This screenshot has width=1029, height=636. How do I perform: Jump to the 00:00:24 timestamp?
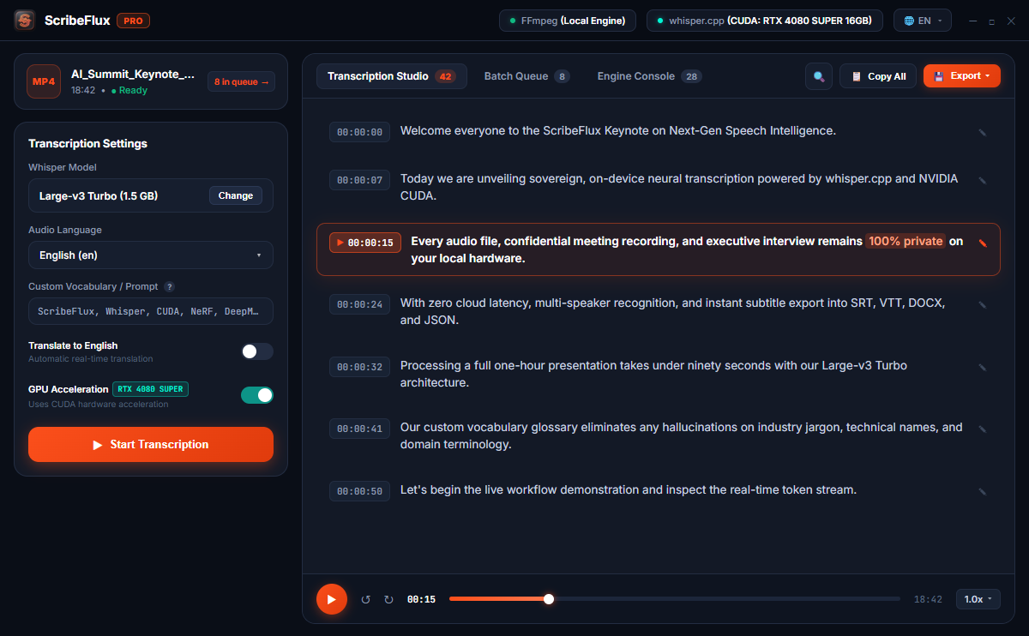[x=360, y=304]
